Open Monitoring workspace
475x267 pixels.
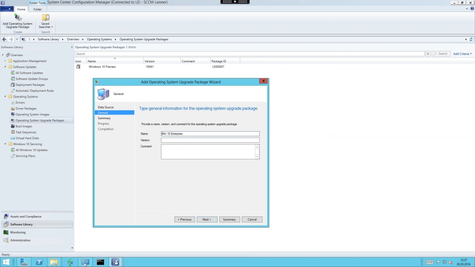pyautogui.click(x=37, y=232)
